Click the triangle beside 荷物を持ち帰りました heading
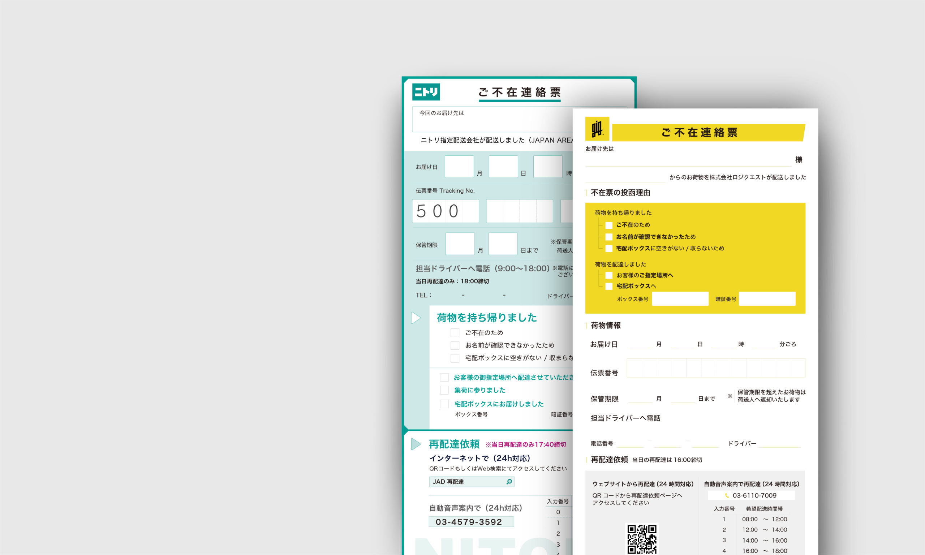925x555 pixels. coord(416,318)
